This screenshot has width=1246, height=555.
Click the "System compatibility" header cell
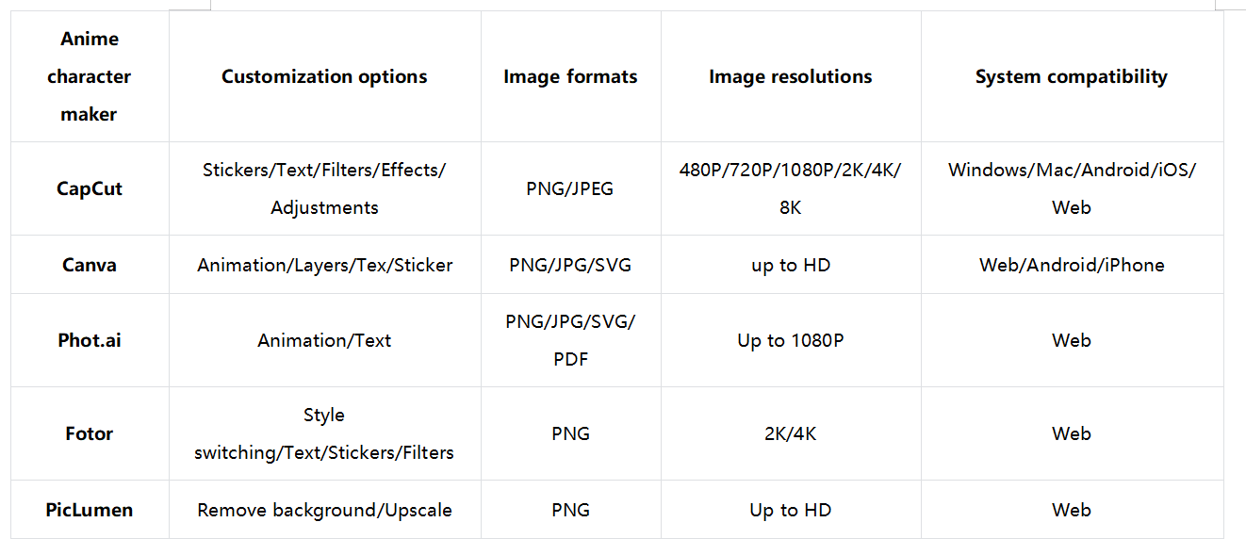pyautogui.click(x=1071, y=76)
